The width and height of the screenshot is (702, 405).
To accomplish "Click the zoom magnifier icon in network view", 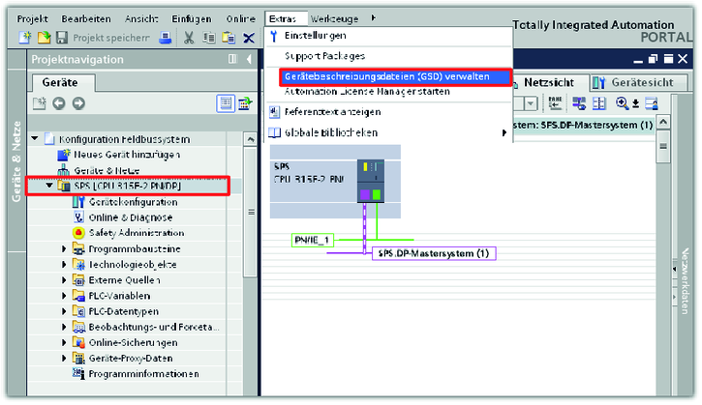I will (624, 103).
